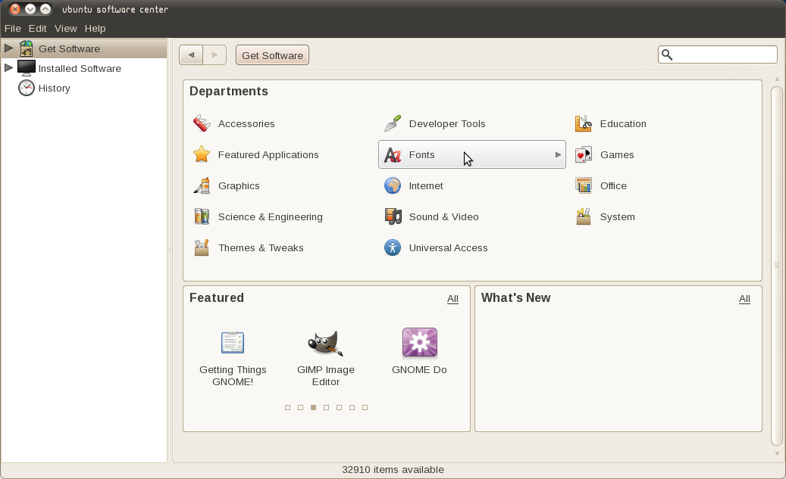Click the Science & Engineering icon

click(202, 216)
